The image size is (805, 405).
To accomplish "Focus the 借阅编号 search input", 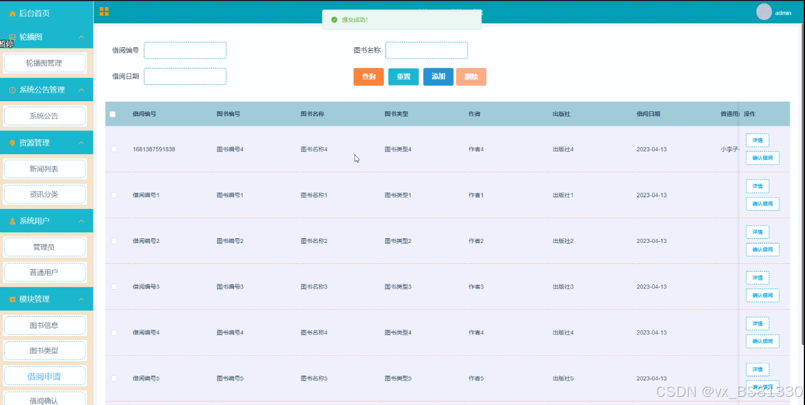I will pos(185,50).
